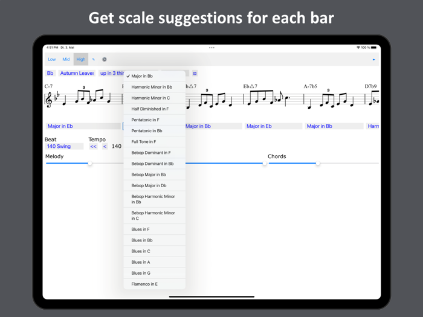Viewport: 423px width, 317px height.
Task: Choose 'Flamenco in E' scale
Action: pyautogui.click(x=154, y=284)
